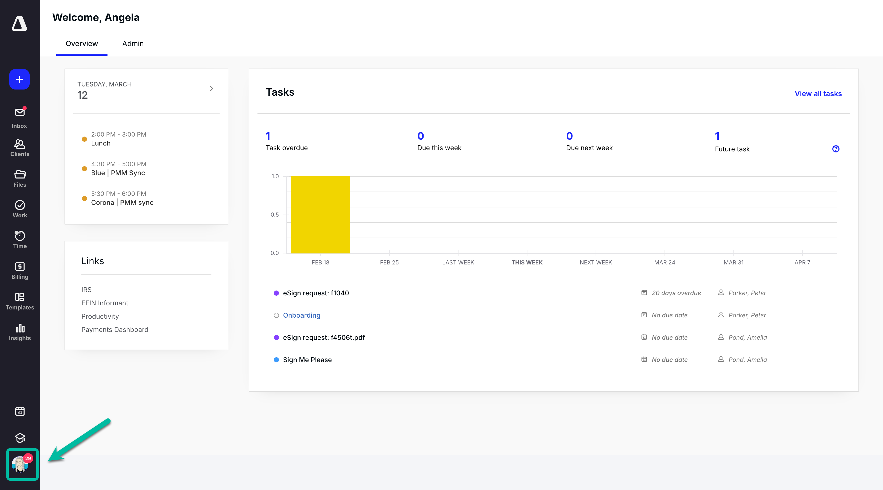Click the user profile avatar

tap(20, 465)
